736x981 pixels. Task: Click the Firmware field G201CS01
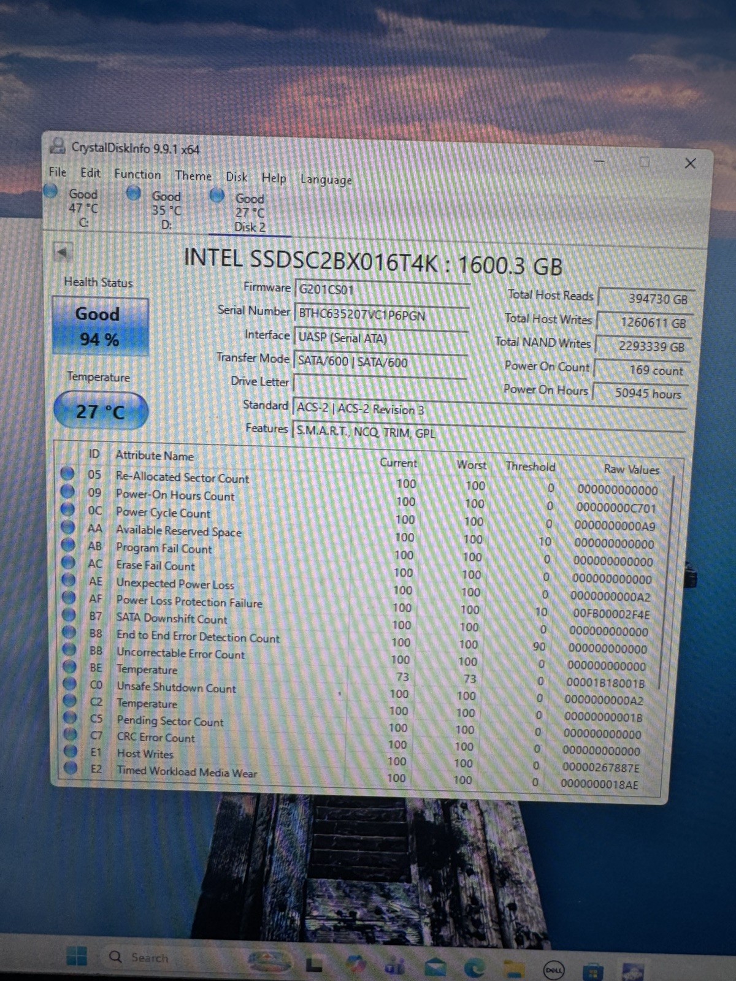[x=382, y=290]
